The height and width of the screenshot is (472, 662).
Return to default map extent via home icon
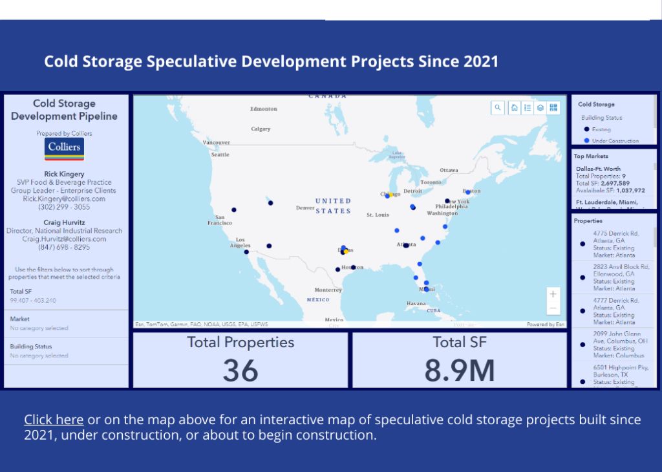(x=515, y=107)
